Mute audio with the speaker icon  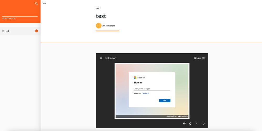184,123
